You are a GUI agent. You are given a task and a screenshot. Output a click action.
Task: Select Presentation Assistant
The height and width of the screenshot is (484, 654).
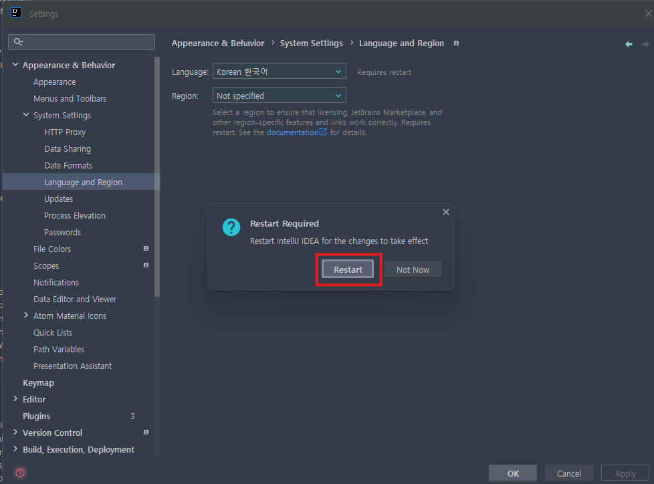(73, 366)
